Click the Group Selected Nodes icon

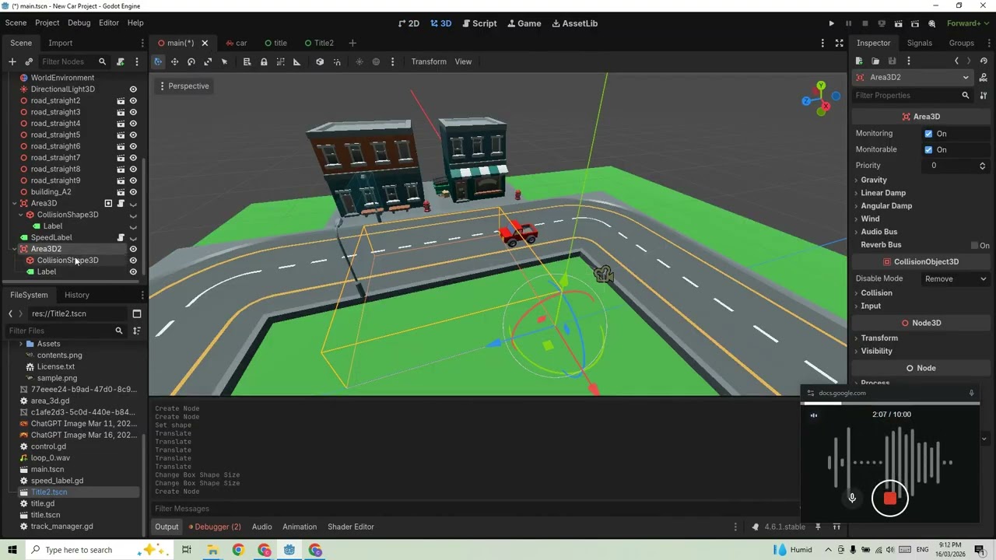click(280, 61)
